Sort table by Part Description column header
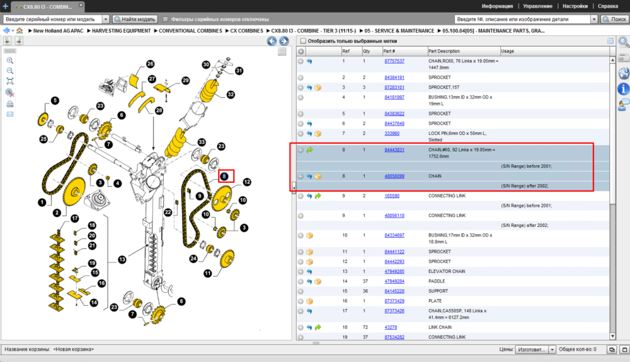630x362 pixels. coord(463,51)
